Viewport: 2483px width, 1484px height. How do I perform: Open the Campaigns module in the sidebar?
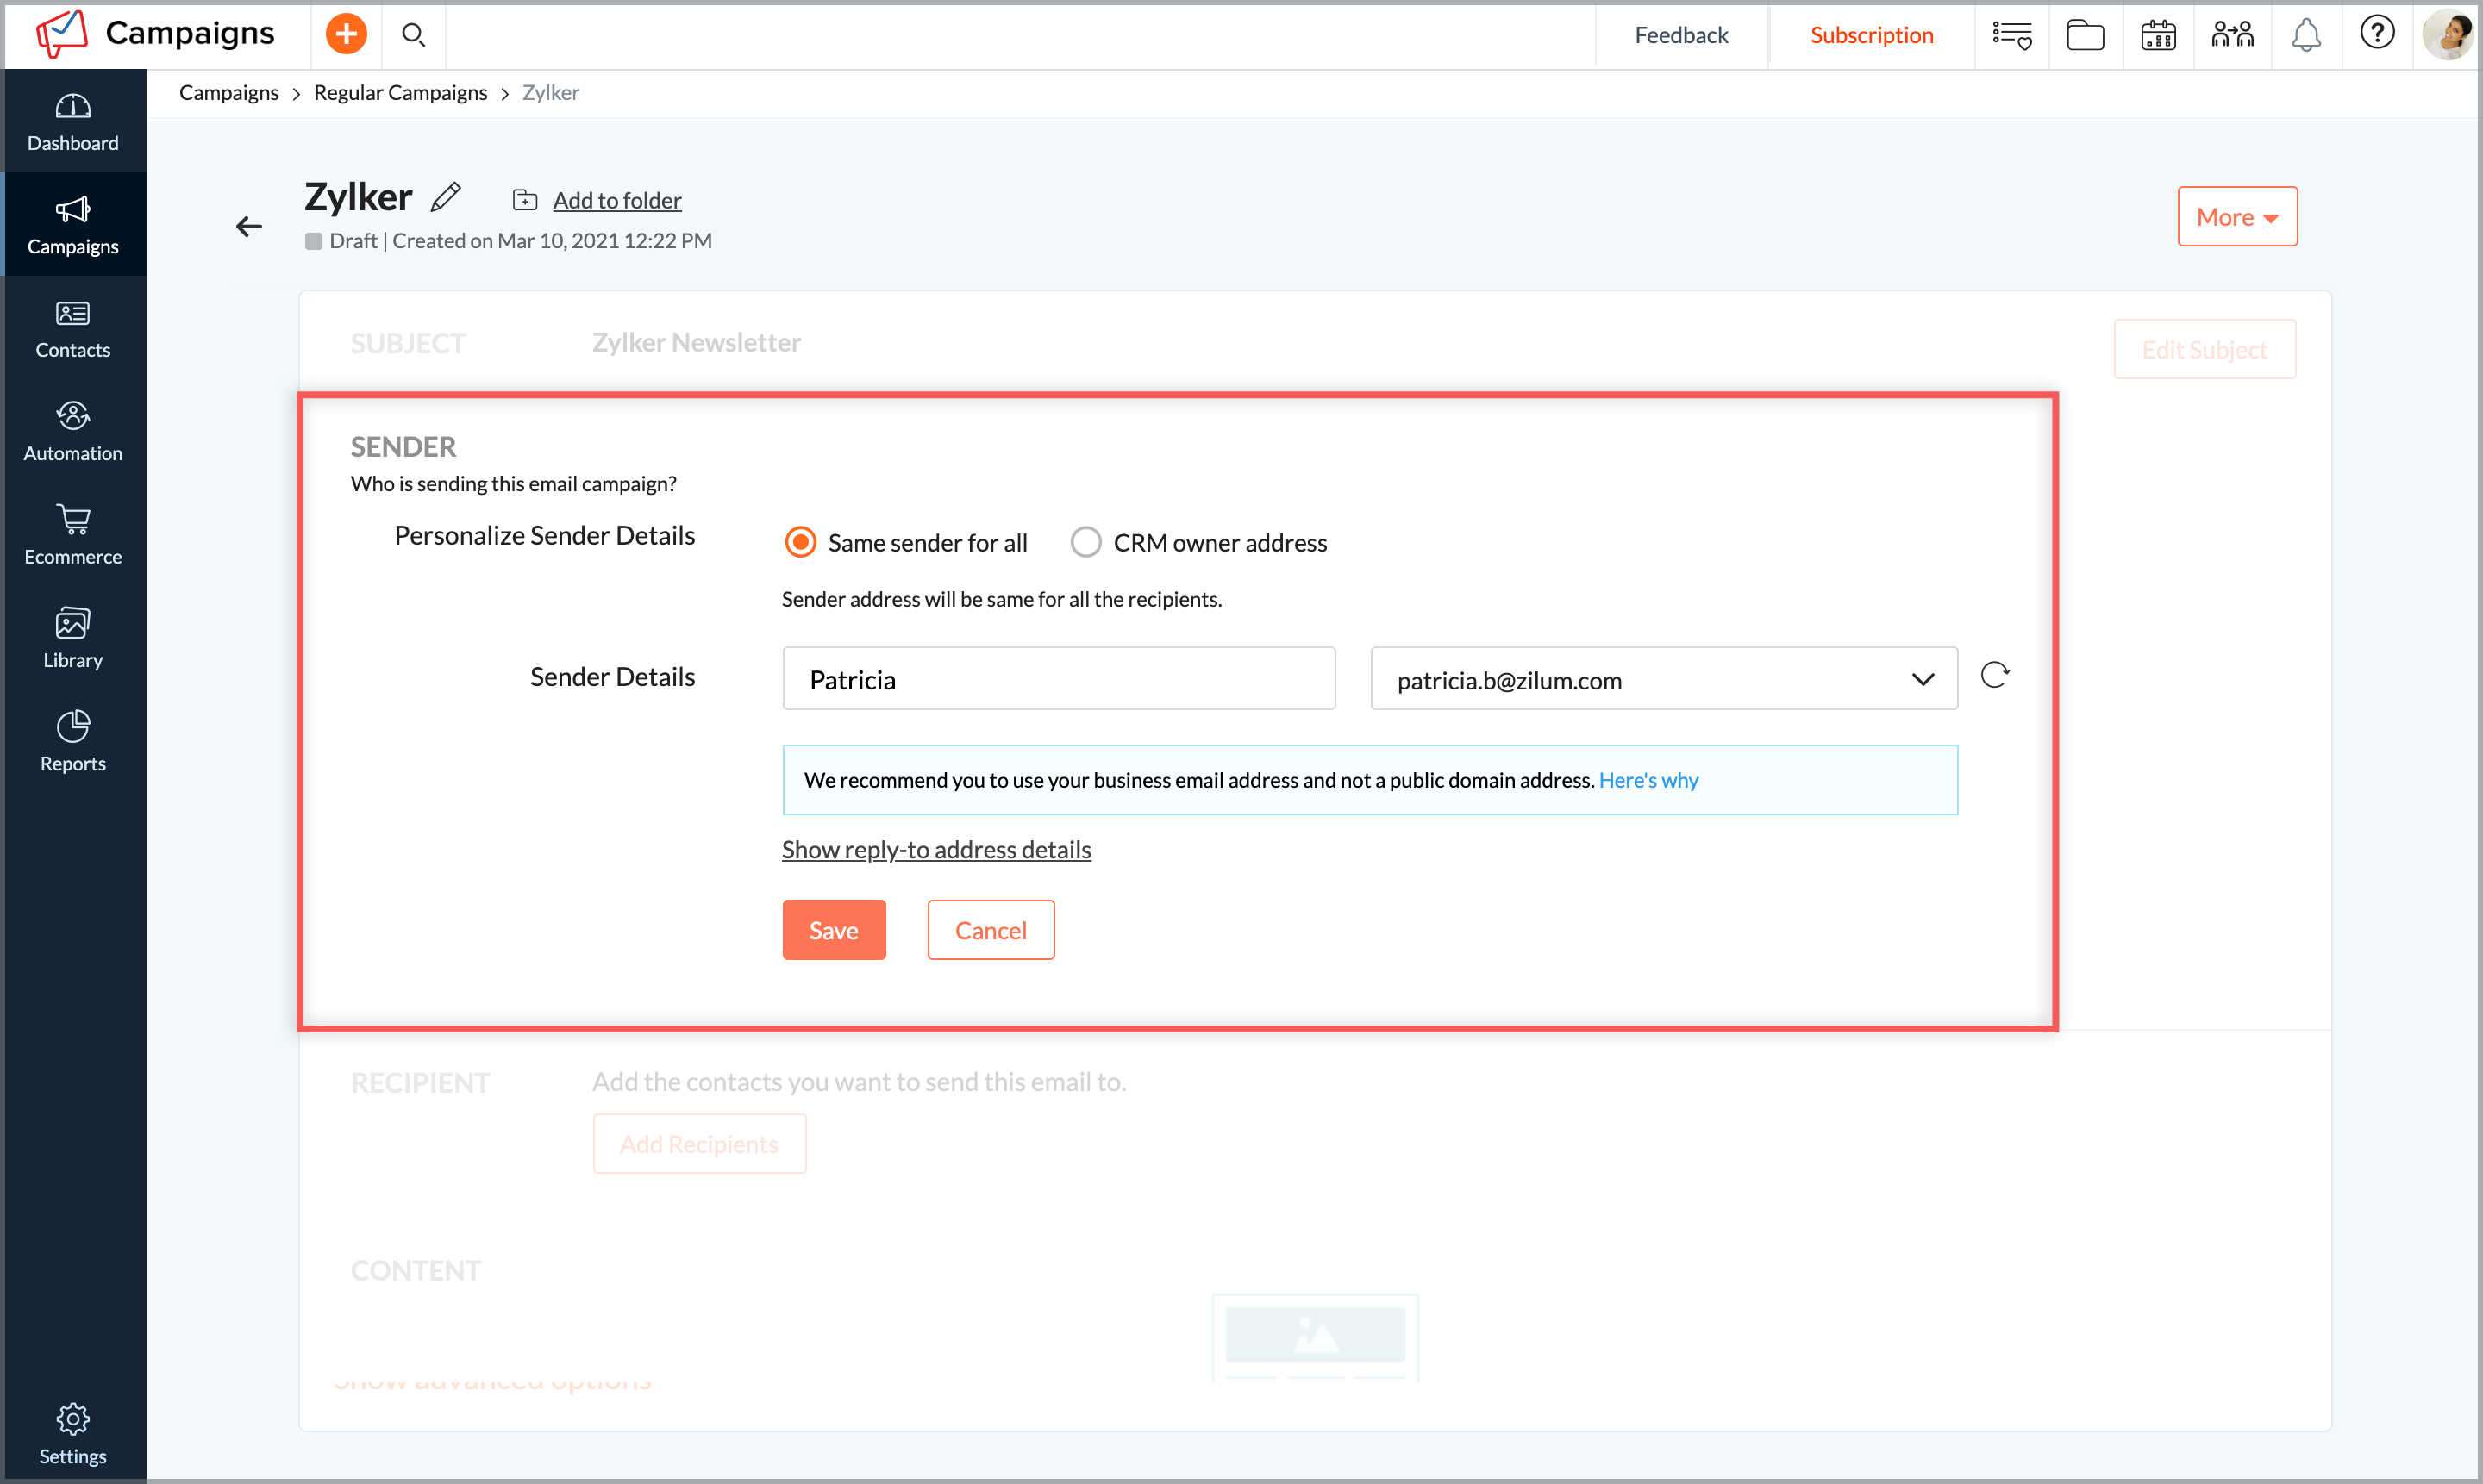click(73, 224)
